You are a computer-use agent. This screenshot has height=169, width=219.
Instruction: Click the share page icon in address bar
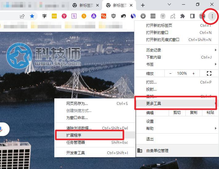pos(22,16)
